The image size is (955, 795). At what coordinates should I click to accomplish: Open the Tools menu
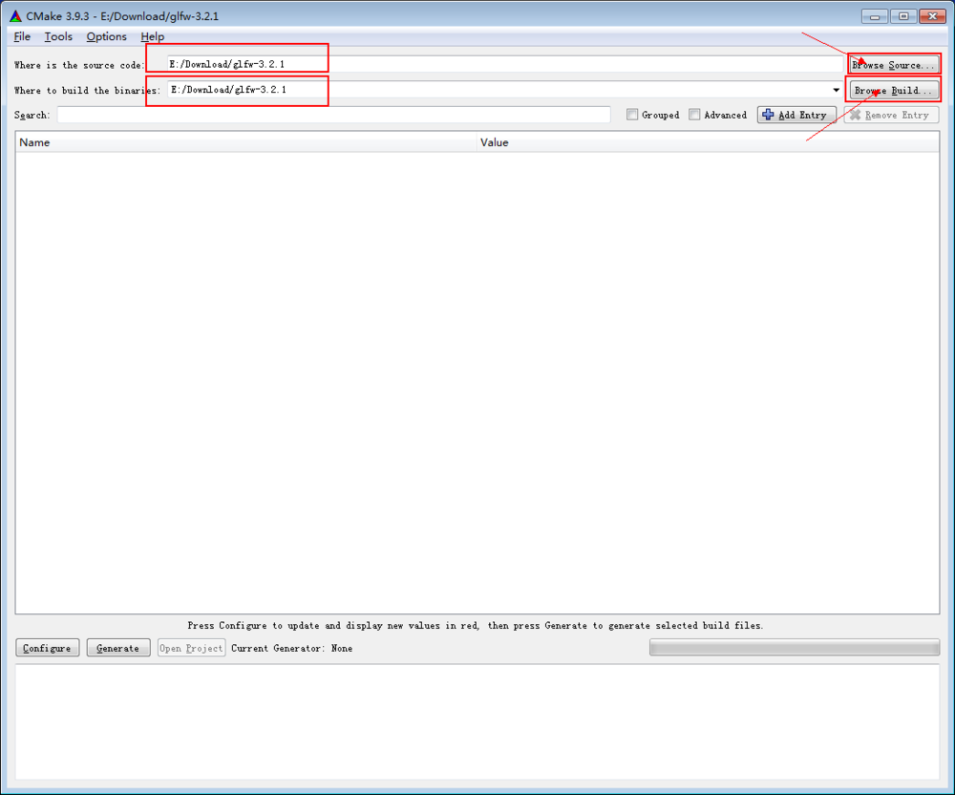58,36
